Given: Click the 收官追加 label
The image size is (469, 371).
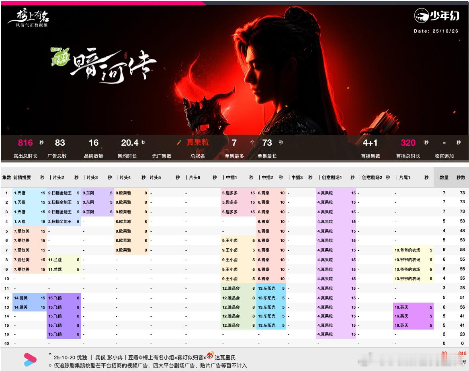Looking at the screenshot, I should click(444, 156).
